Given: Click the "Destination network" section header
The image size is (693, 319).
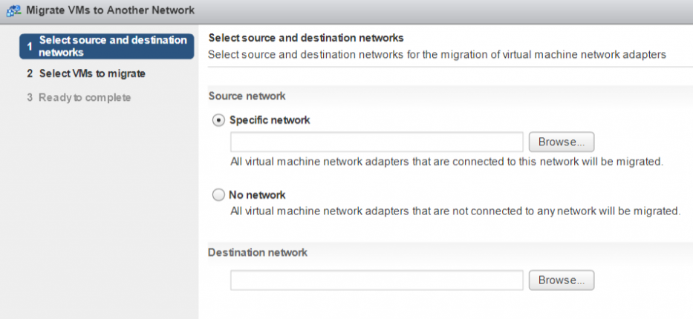Looking at the screenshot, I should (258, 252).
